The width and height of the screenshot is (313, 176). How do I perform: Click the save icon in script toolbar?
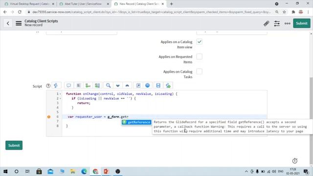[x=158, y=86]
